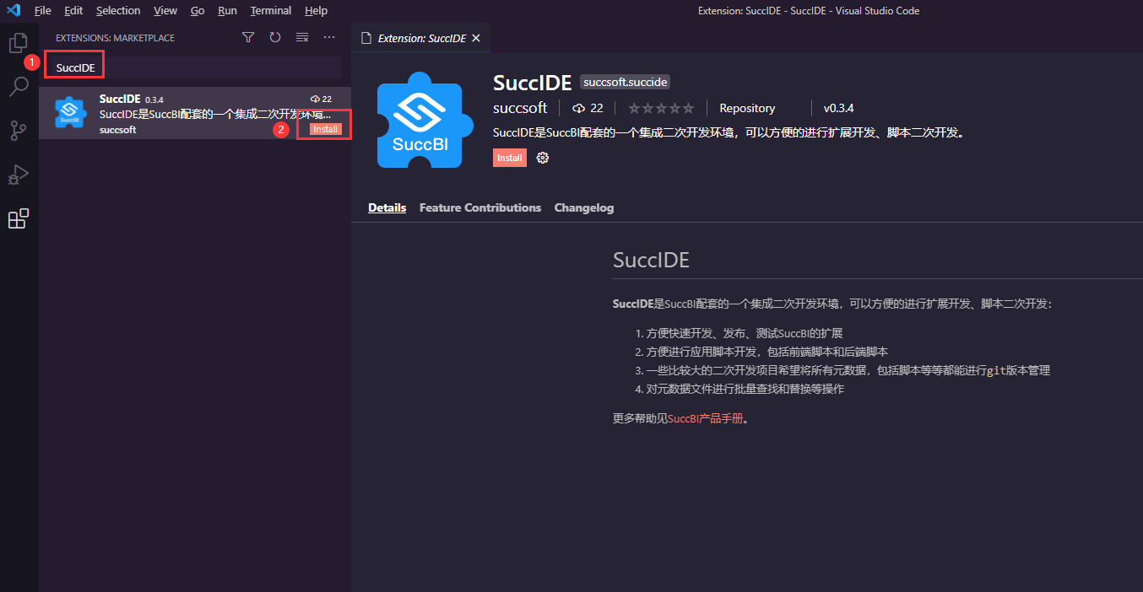Clear extensions search results icon
This screenshot has height=592, width=1143.
302,38
